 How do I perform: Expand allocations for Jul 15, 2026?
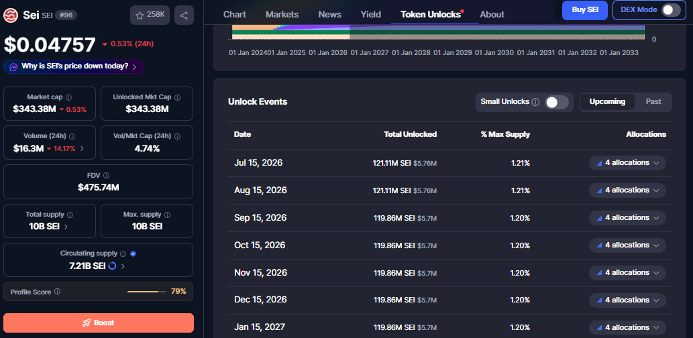click(627, 162)
